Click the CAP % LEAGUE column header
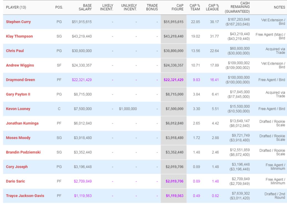The height and width of the screenshot is (204, 287). click(x=212, y=7)
